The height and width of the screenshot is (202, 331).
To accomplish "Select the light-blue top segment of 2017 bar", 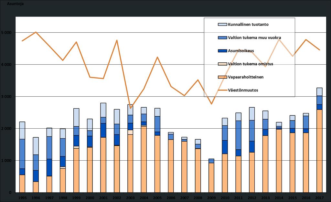I will point(319,92).
